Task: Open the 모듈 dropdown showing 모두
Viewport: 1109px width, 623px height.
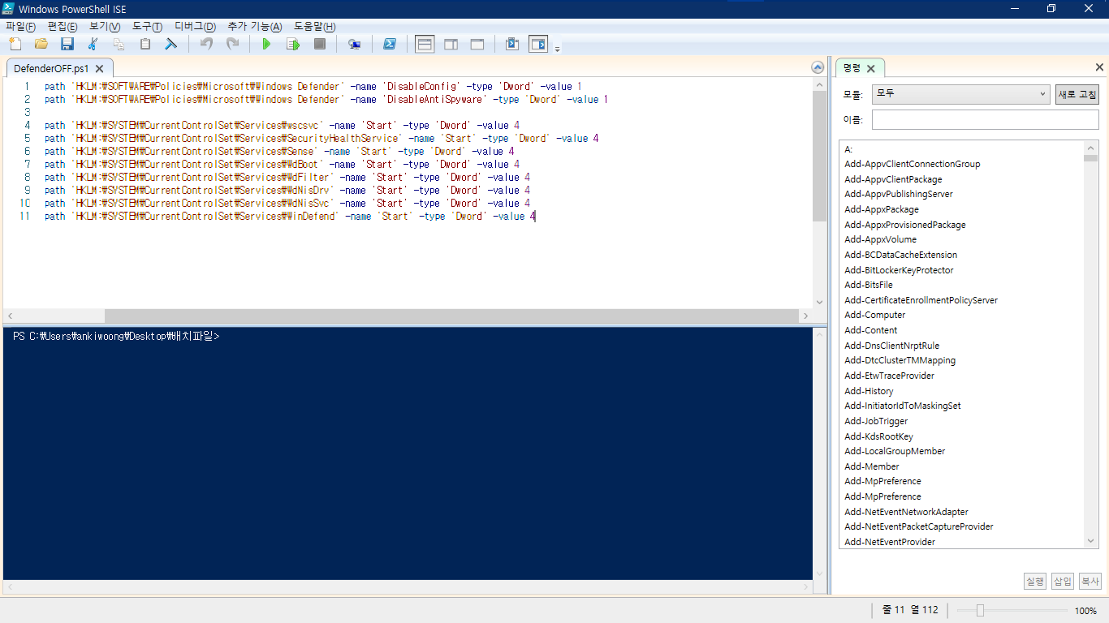Action: [961, 94]
